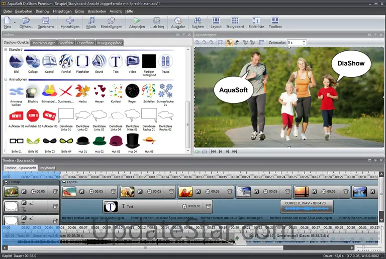386x259 pixels.
Task: Click the Speichern button
Action: [x=46, y=22]
